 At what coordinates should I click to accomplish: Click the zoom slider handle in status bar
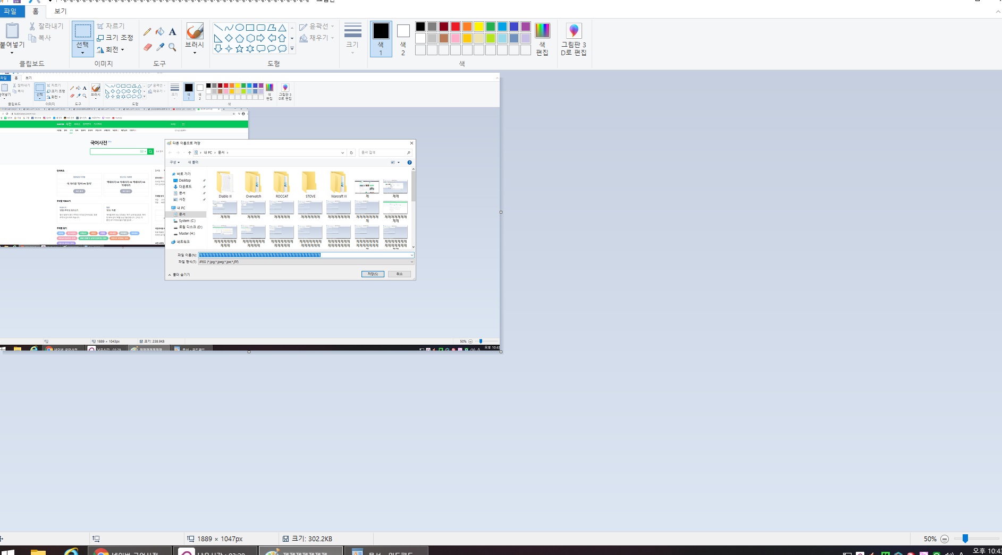point(965,539)
